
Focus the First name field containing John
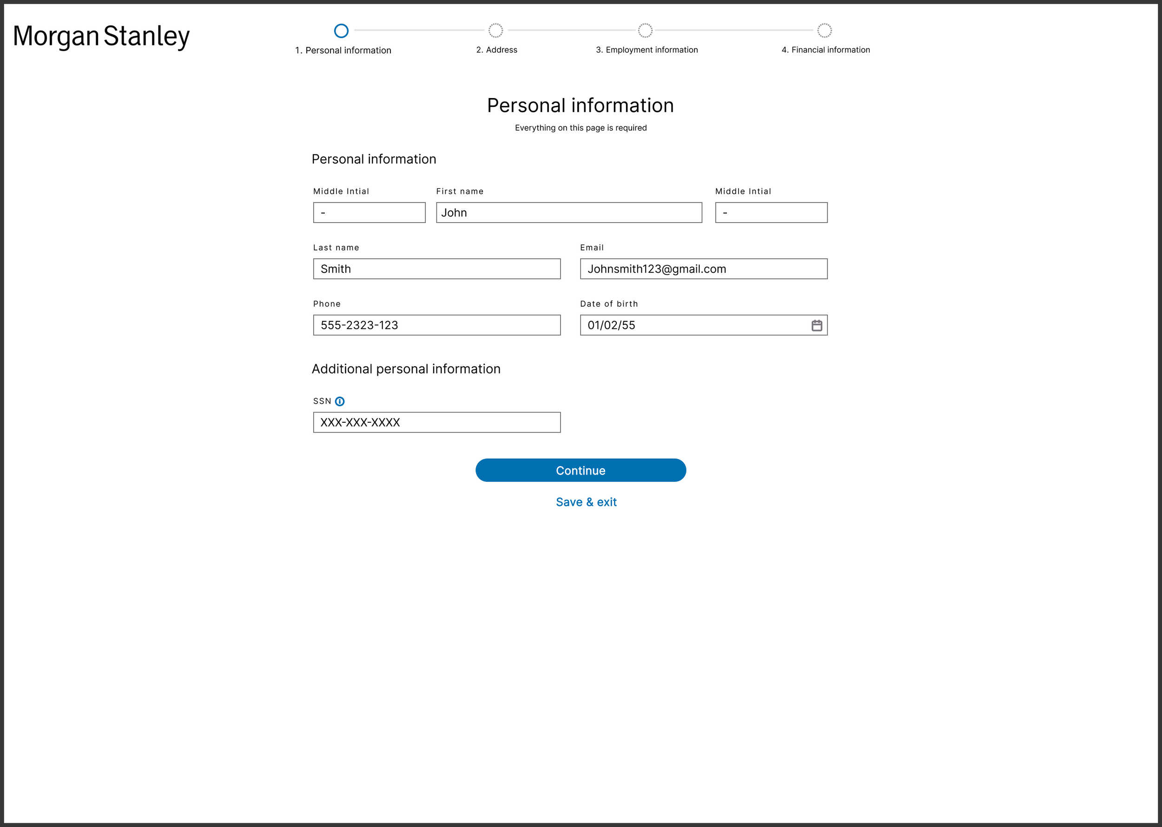click(568, 213)
